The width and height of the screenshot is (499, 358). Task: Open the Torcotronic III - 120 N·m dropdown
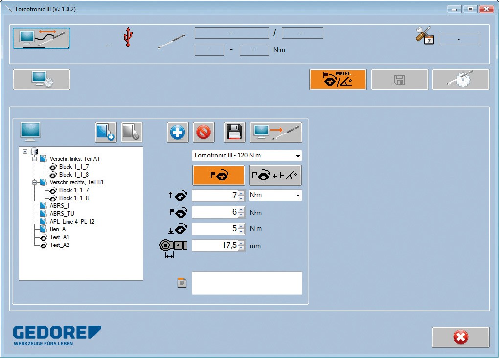[x=298, y=156]
